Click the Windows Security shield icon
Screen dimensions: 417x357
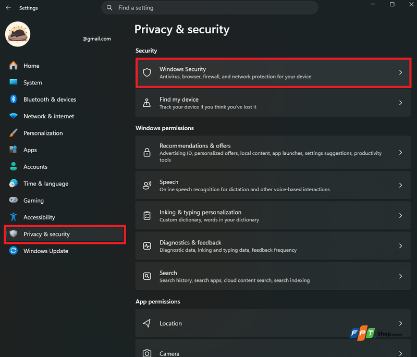147,72
